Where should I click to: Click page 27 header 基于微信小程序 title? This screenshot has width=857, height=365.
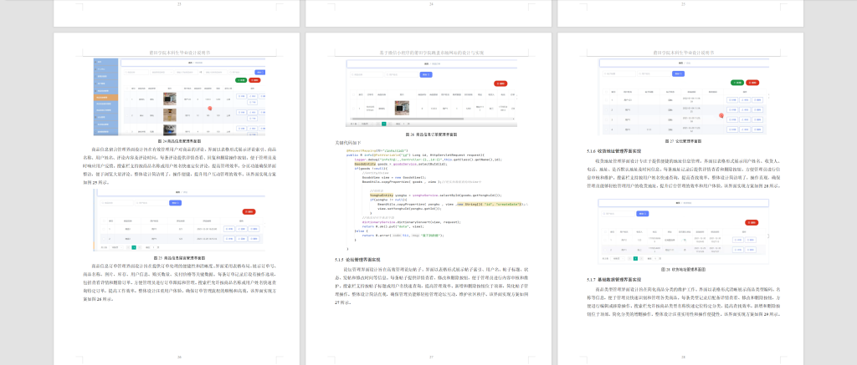click(x=431, y=53)
